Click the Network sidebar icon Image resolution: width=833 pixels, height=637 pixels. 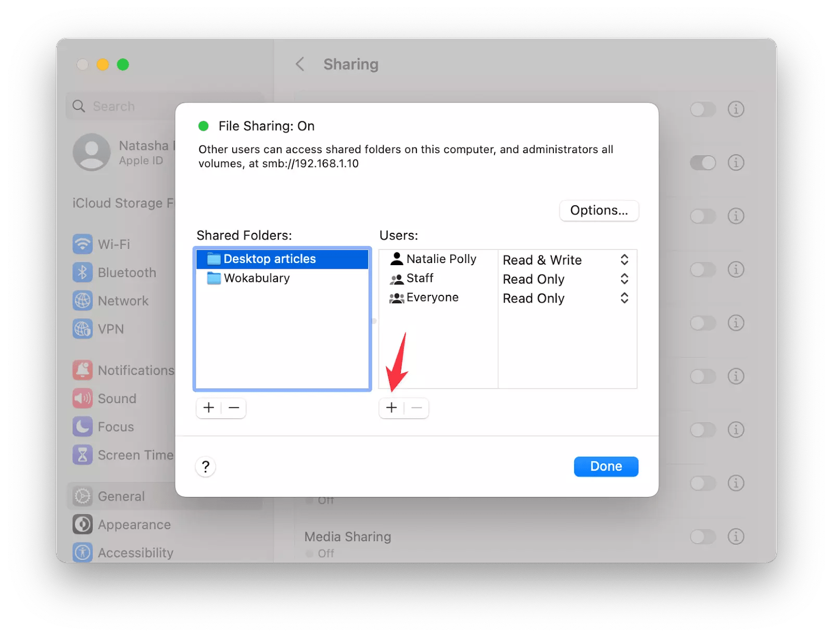click(83, 301)
